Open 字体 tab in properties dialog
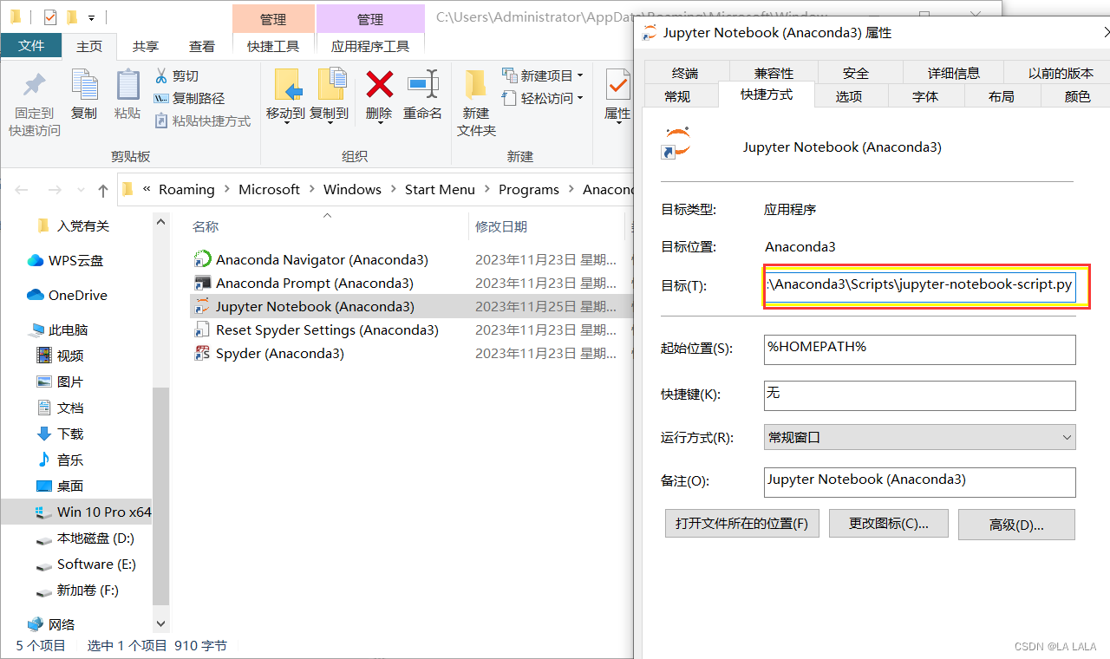The width and height of the screenshot is (1110, 659). point(925,95)
